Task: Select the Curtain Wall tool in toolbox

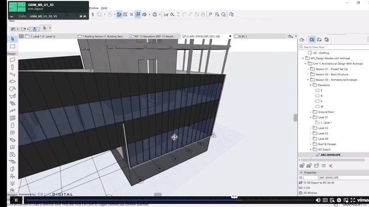Action: (x=13, y=118)
